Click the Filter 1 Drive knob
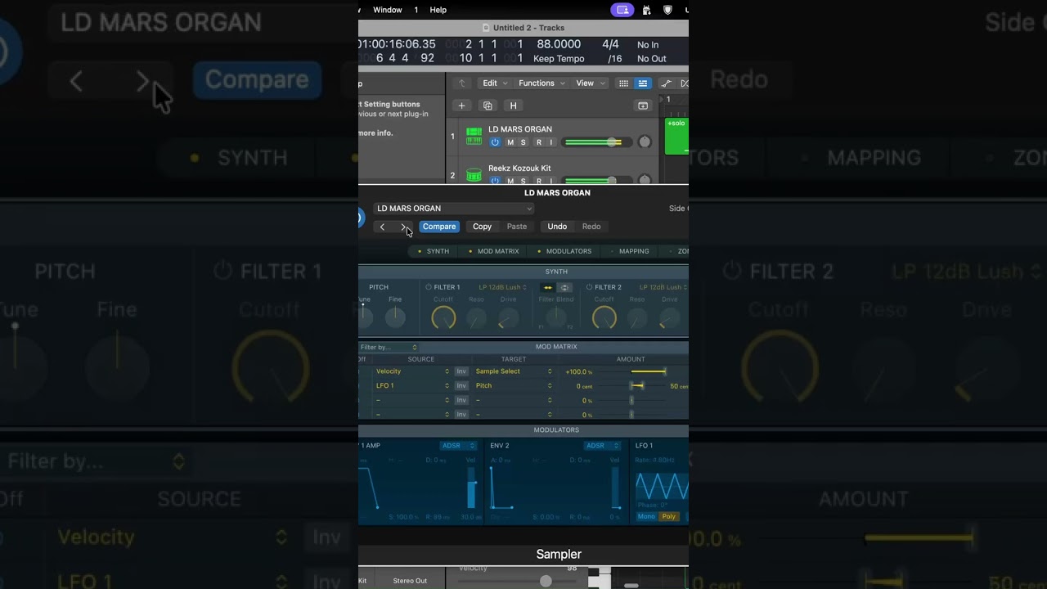1047x589 pixels. pyautogui.click(x=508, y=318)
